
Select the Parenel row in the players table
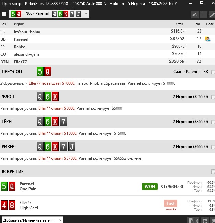108,39
